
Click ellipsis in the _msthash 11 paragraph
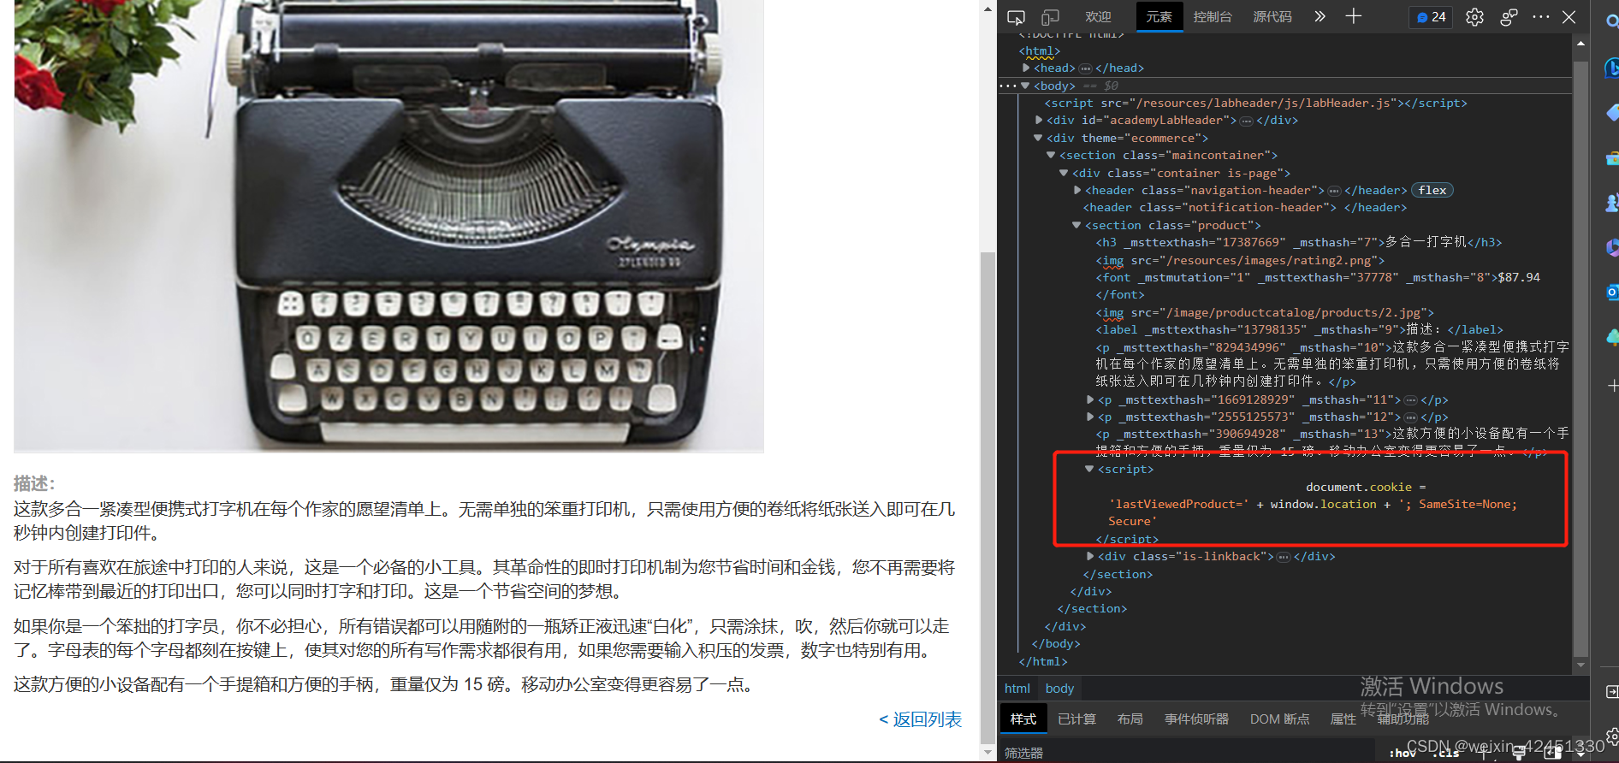click(x=1411, y=400)
